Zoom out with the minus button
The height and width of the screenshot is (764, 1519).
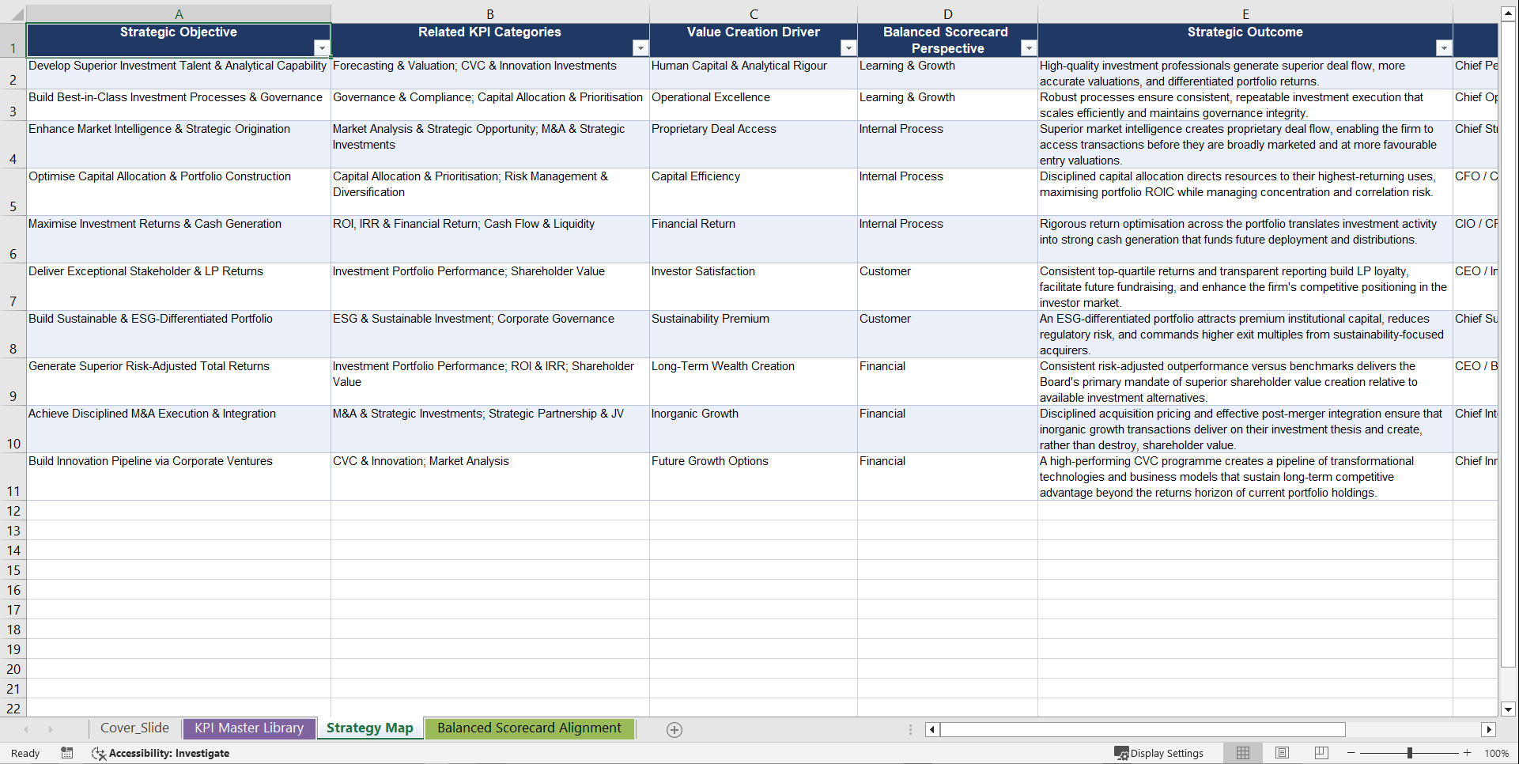1351,753
